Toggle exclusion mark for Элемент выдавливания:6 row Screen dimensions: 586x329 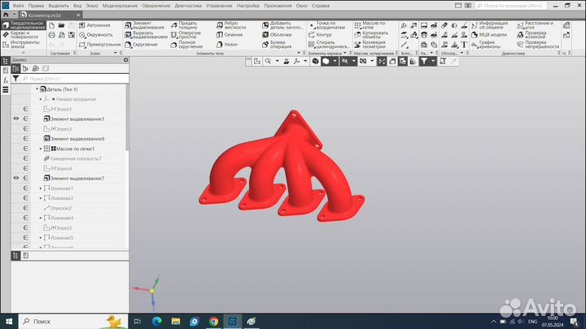26,138
